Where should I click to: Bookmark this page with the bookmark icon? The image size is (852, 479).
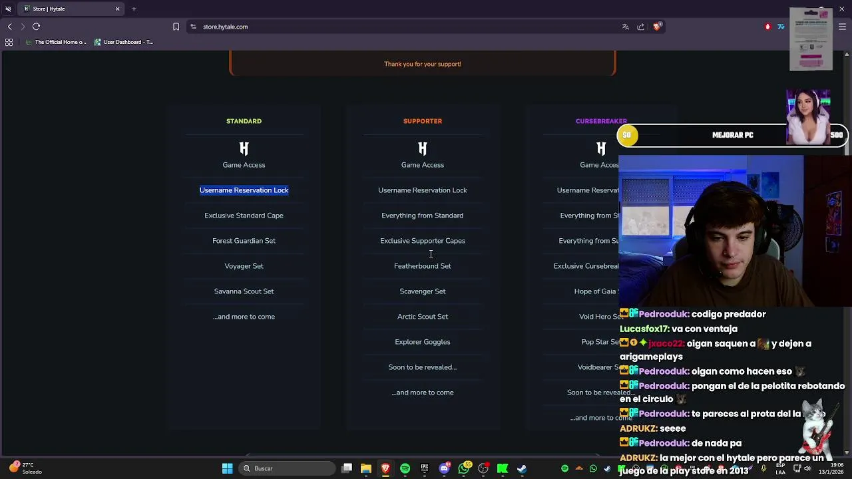176,27
